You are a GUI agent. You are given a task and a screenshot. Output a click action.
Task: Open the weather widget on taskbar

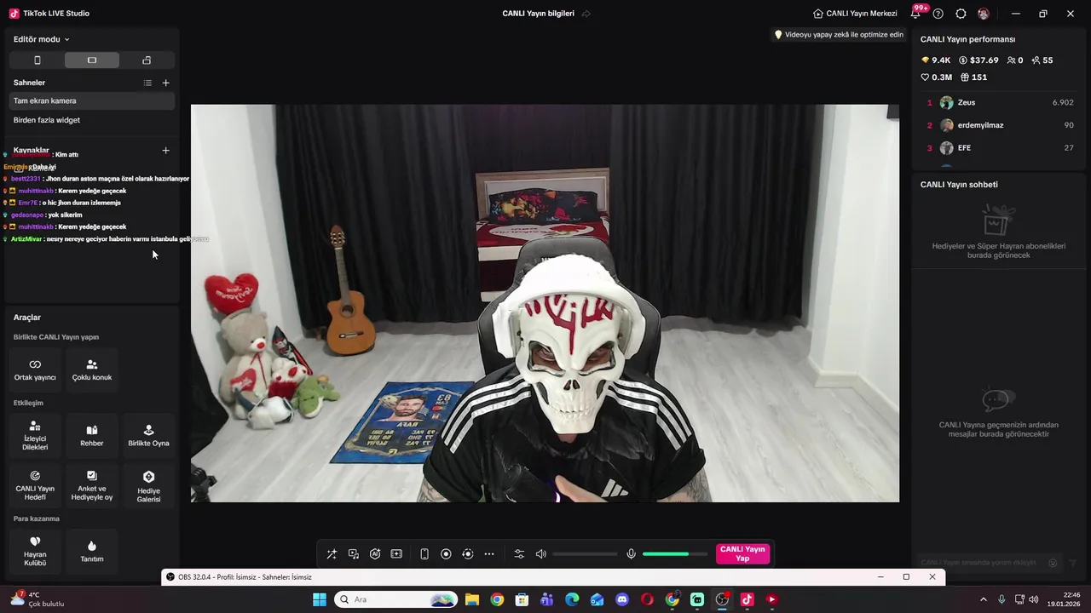coord(38,599)
